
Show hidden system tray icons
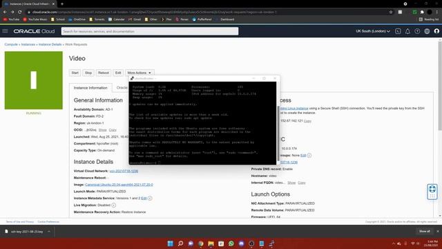[x=394, y=243]
